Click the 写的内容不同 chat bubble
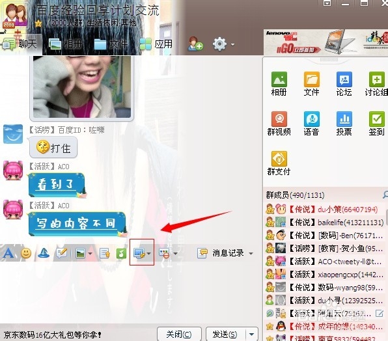 77,224
